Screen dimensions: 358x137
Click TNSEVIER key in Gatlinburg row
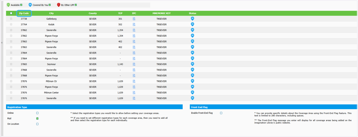162,19
